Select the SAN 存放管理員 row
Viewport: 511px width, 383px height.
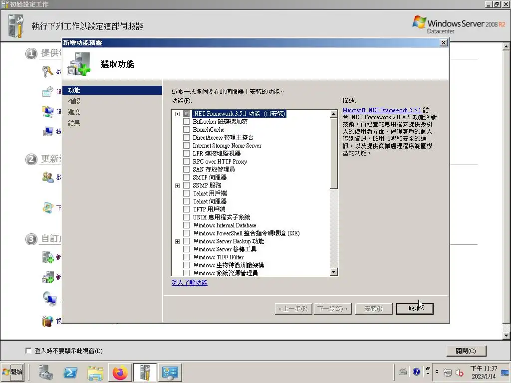click(x=214, y=170)
